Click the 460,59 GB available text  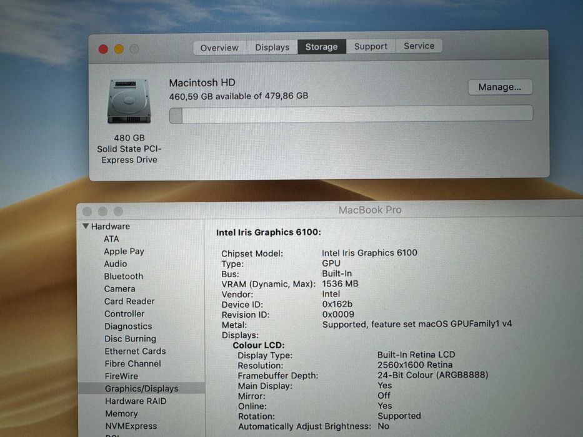[239, 96]
